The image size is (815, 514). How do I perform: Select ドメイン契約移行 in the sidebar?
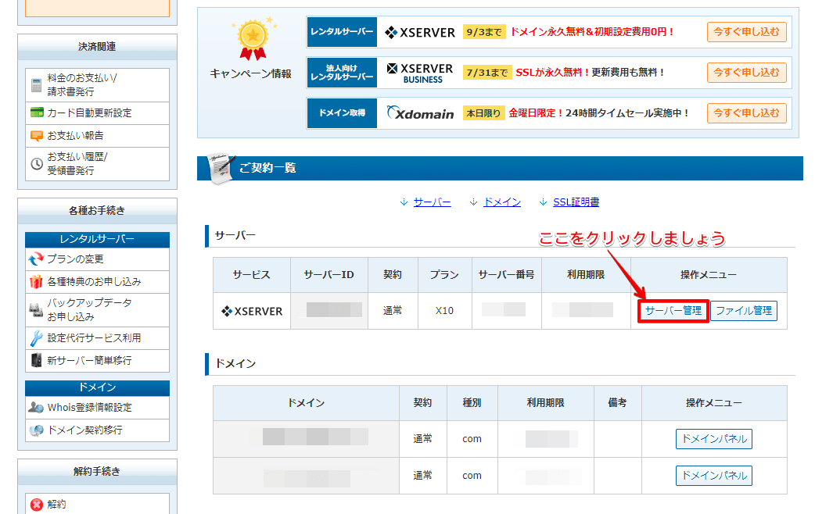[x=97, y=430]
